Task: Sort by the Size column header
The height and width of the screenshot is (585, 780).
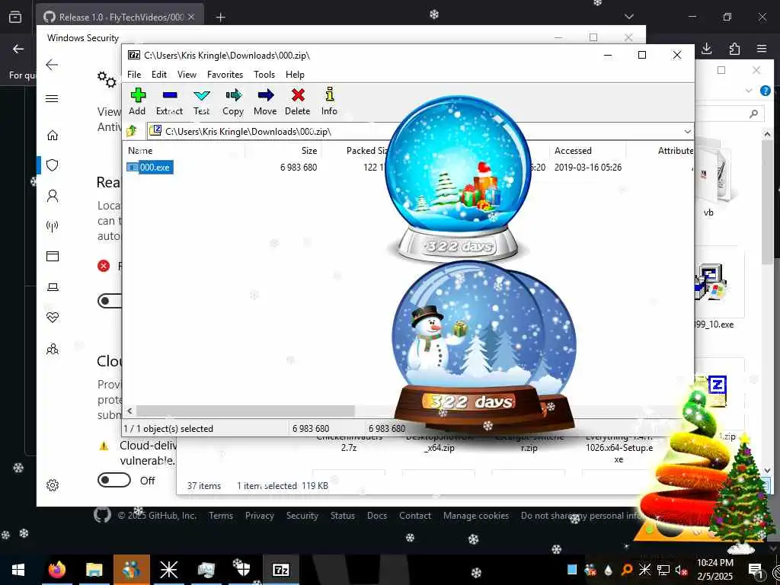Action: click(309, 151)
